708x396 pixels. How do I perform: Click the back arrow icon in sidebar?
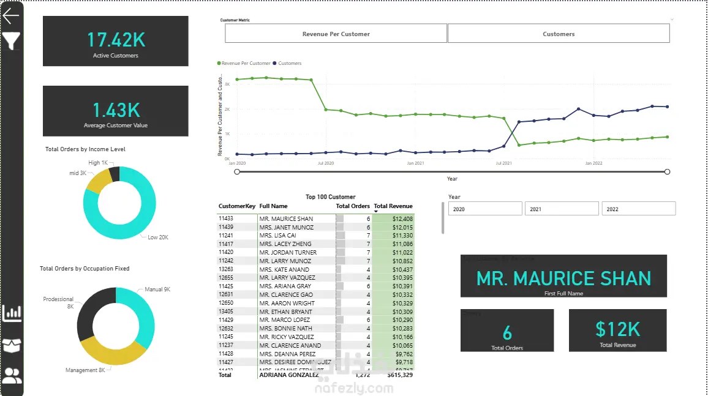tap(11, 16)
